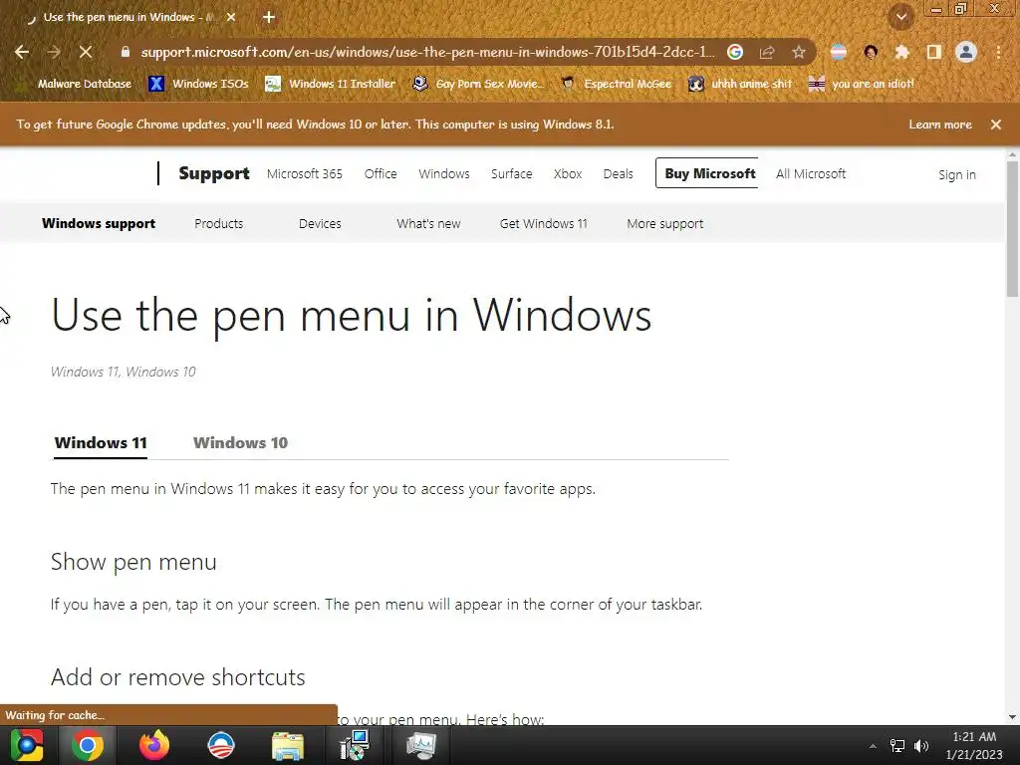Stop loading the page
1020x765 pixels.
86,52
